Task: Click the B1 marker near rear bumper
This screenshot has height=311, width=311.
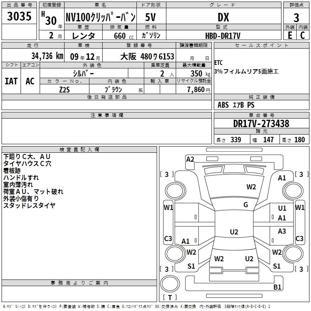Action: (277, 287)
